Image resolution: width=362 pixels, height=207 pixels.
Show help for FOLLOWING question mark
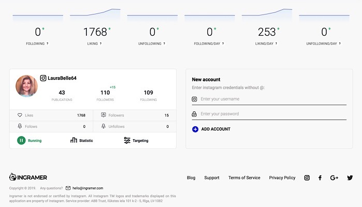48,43
